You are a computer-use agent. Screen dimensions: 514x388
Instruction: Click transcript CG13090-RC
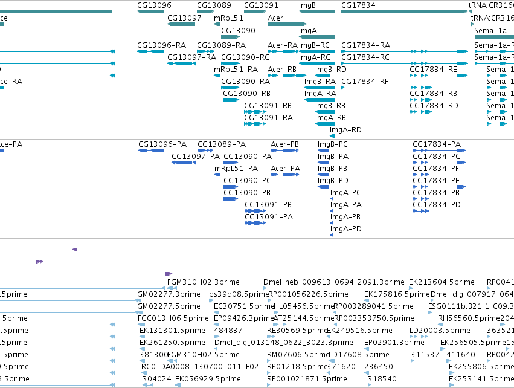pos(245,57)
